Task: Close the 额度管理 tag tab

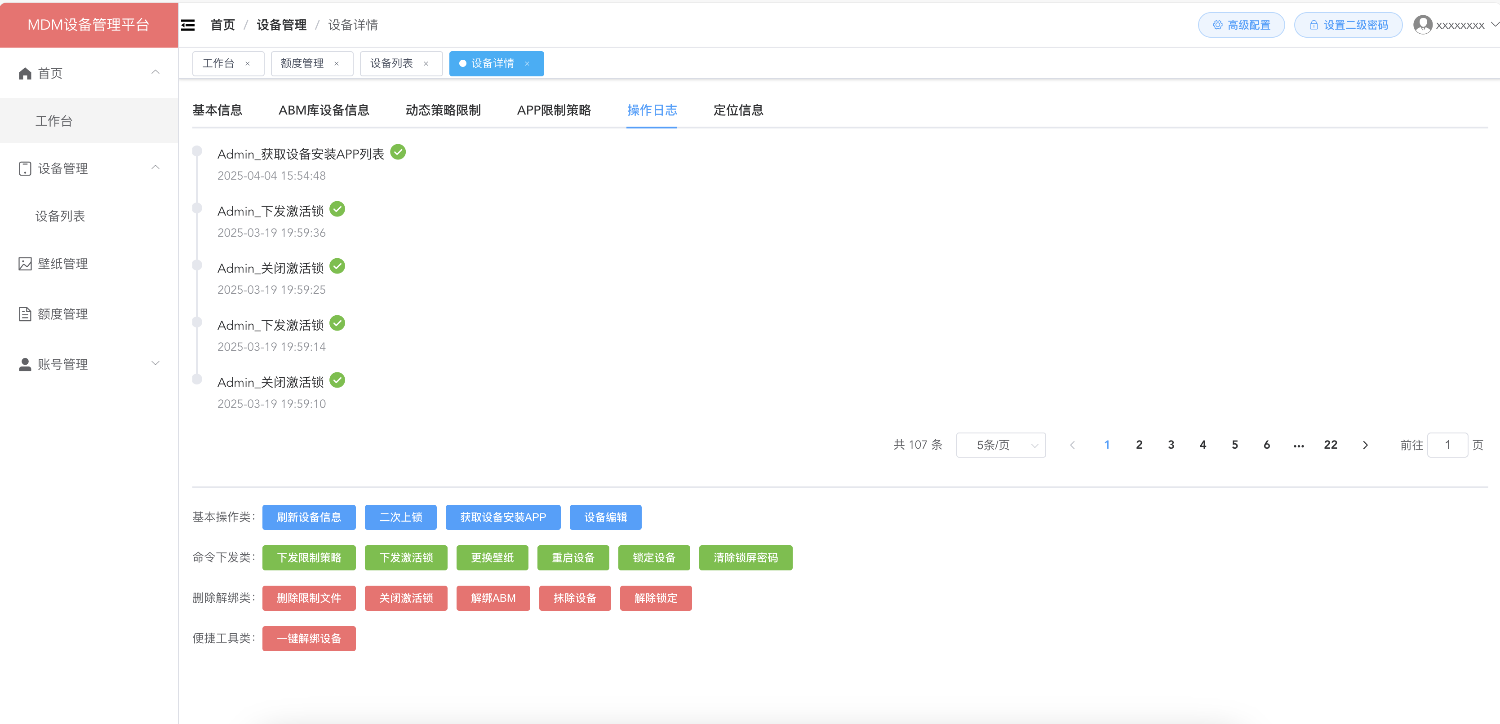Action: [x=337, y=64]
